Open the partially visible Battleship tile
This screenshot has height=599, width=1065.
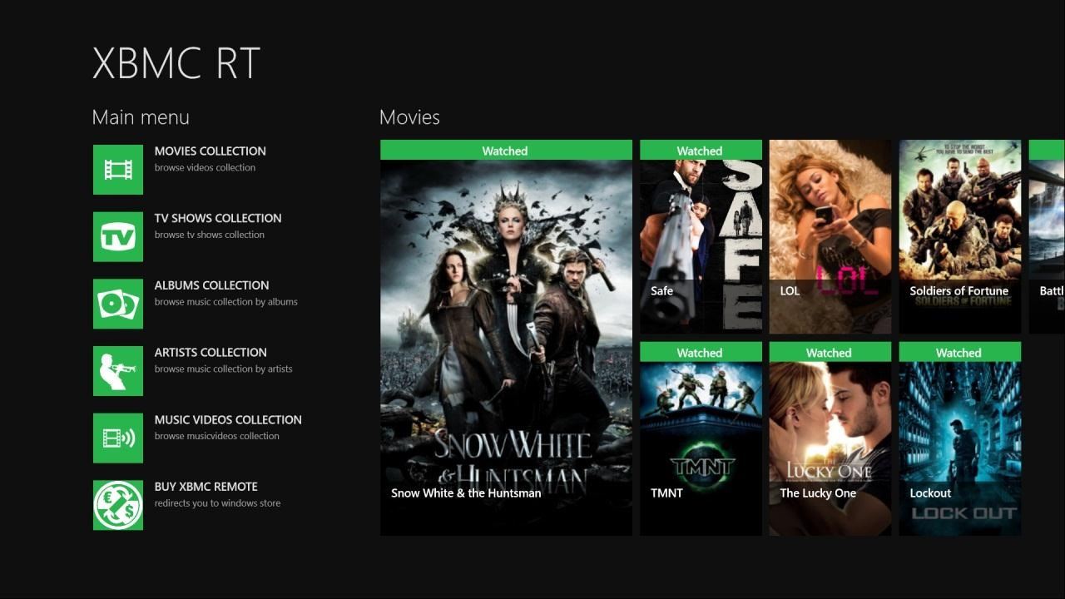click(1047, 237)
